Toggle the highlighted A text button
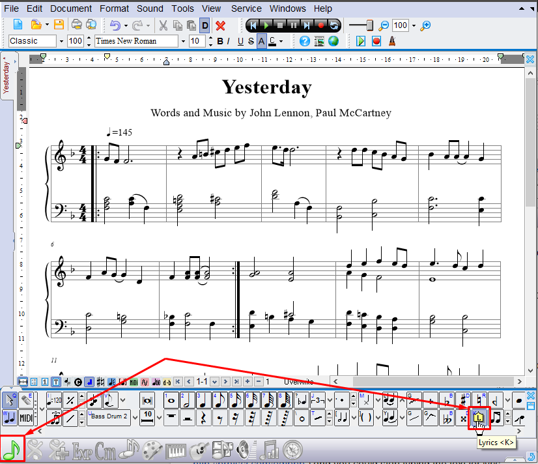Screen dimensions: 538x464 click(261, 41)
